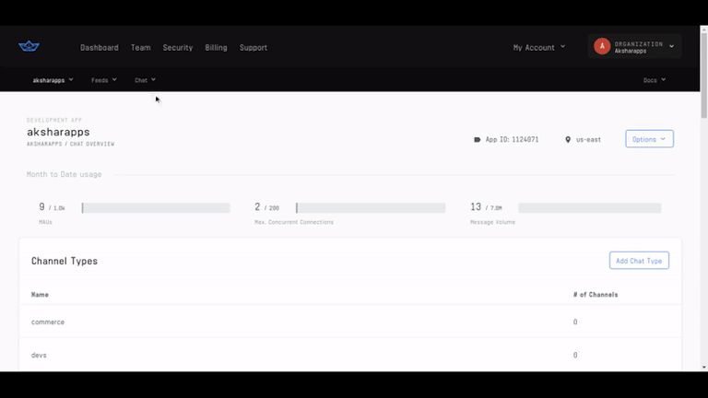Open the aksharapps app selector dropdown

click(53, 80)
